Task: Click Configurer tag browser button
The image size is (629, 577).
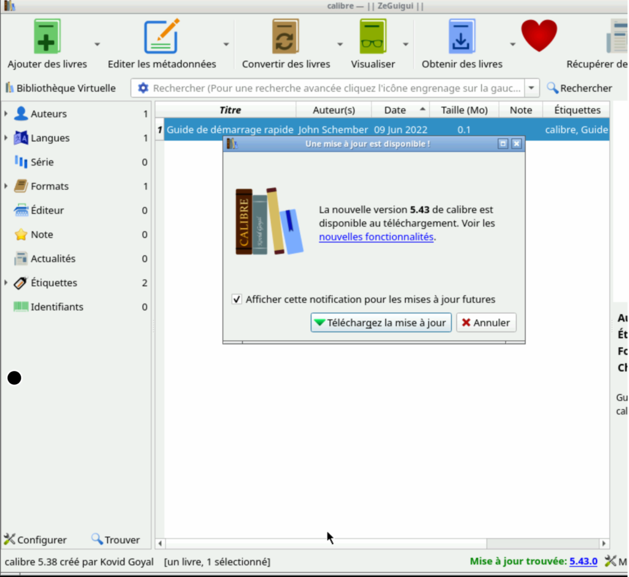Action: (x=35, y=540)
